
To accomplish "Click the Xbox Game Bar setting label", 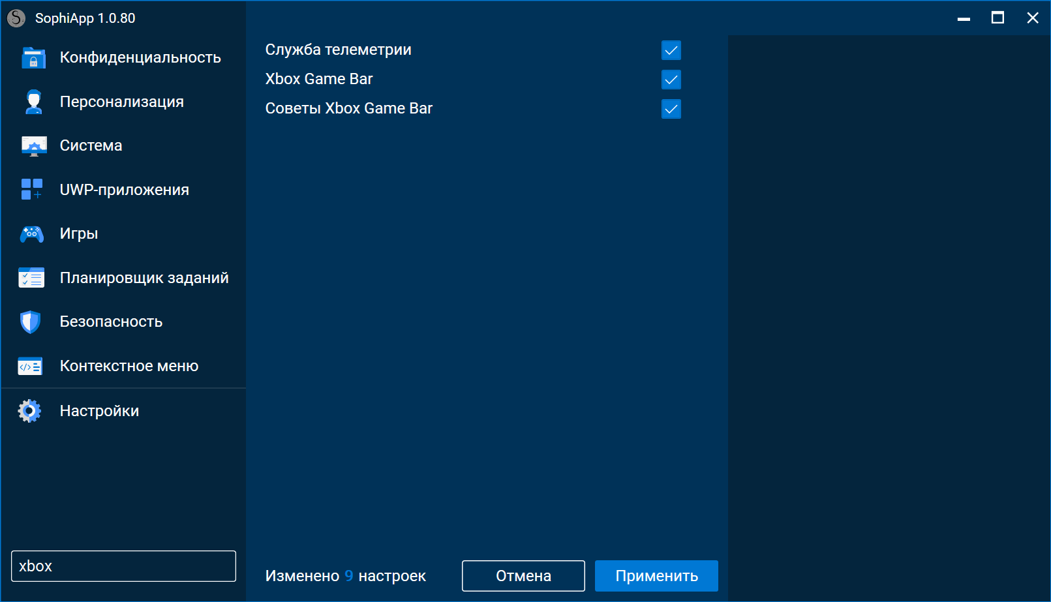I will [x=319, y=79].
